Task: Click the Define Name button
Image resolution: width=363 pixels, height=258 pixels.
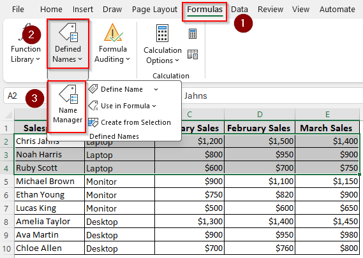Action: [122, 89]
